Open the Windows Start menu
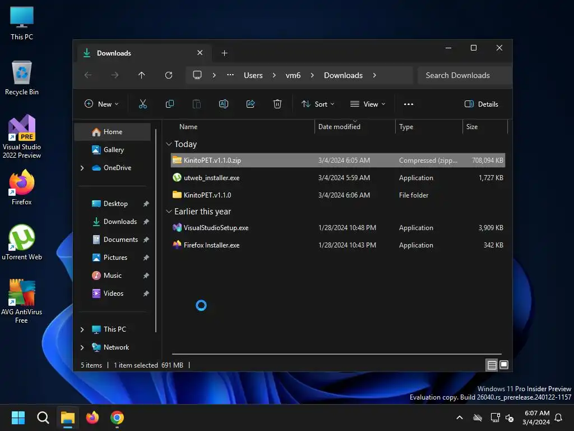 point(18,418)
